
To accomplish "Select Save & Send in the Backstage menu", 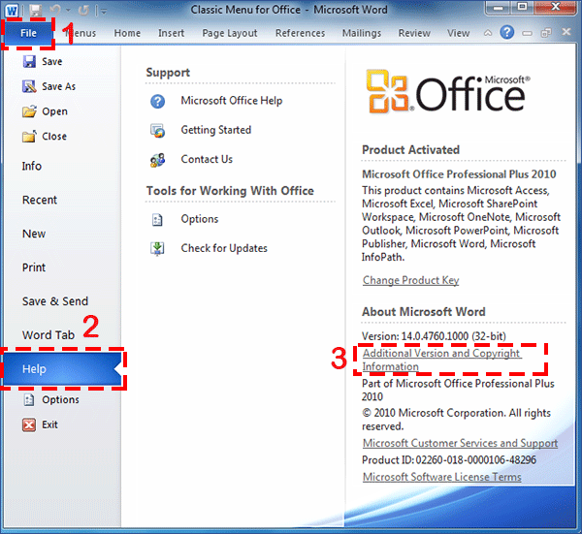I will 55,301.
